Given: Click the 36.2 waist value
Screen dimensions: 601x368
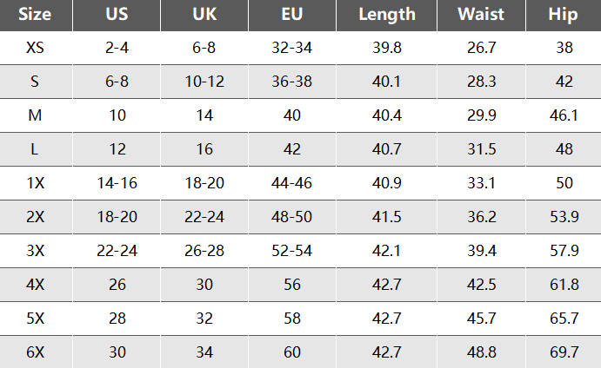Looking at the screenshot, I should tap(482, 217).
